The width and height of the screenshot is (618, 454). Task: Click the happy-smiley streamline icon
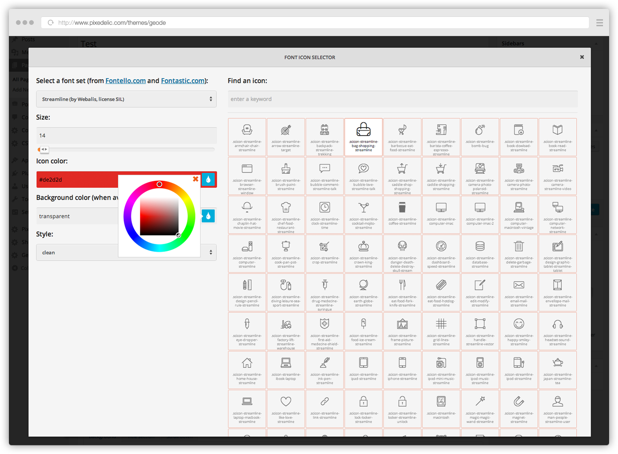(519, 331)
